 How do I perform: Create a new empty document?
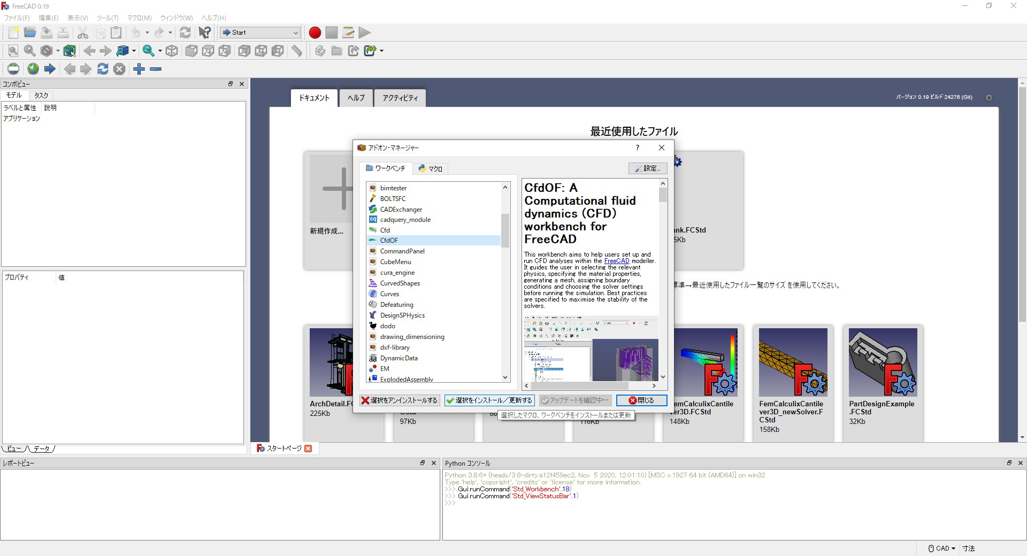(13, 33)
